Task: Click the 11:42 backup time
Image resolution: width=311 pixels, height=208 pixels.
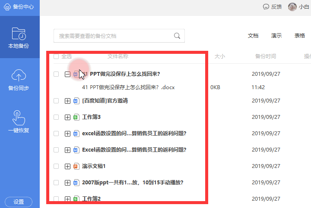Action: coord(258,87)
